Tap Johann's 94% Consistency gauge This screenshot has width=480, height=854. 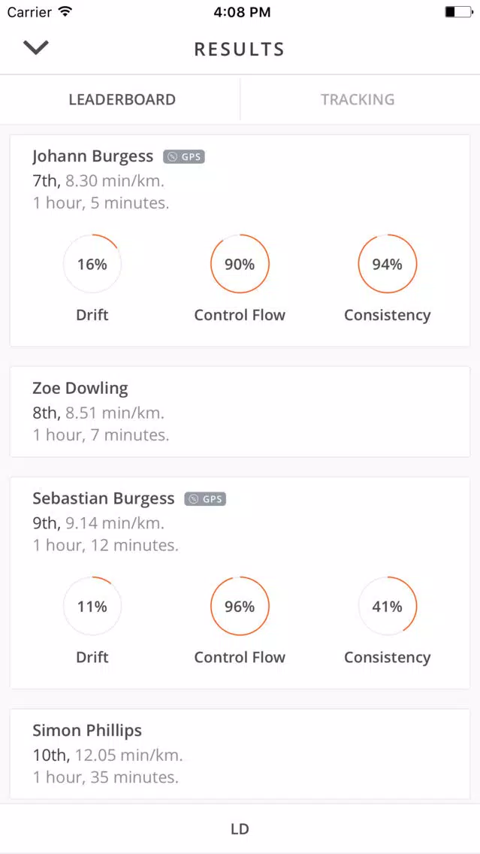388,264
